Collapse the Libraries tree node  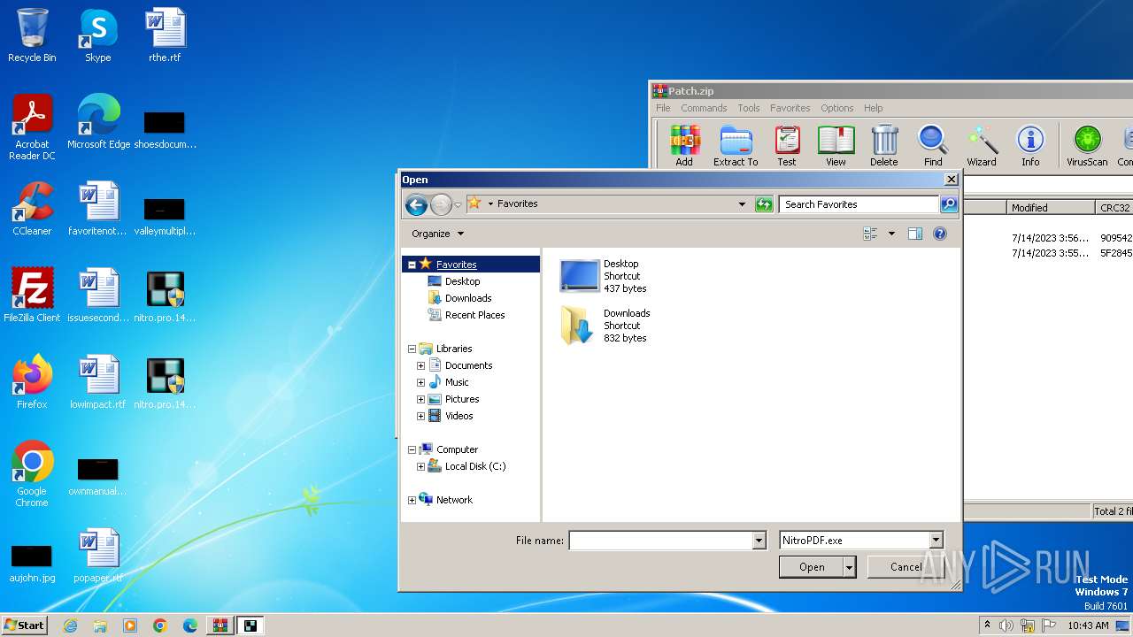click(x=412, y=349)
